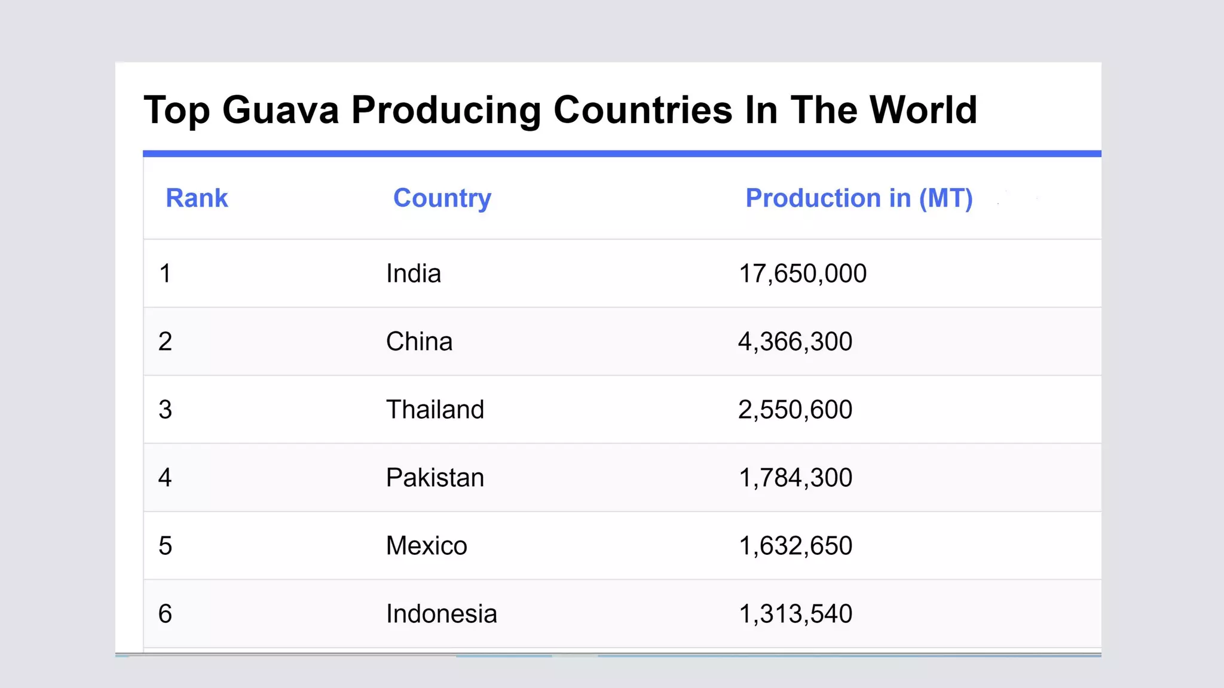
Task: Click the India country cell
Action: point(414,274)
